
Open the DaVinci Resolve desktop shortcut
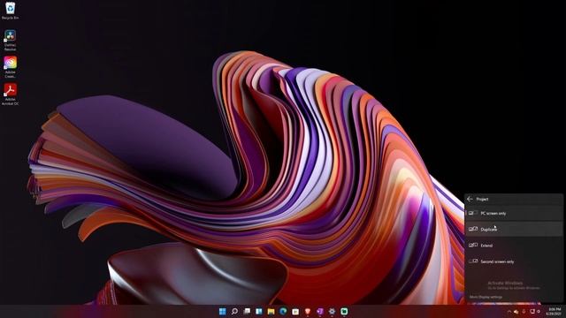(10, 40)
